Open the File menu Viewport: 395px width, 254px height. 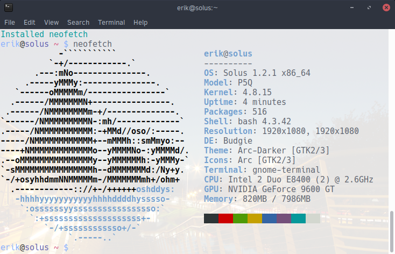tap(10, 23)
